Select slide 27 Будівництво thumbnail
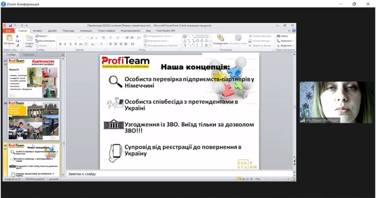Screen dimensions: 376x198 33,78
